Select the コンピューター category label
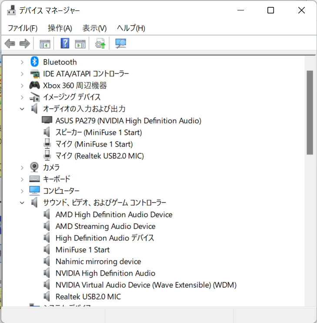 [61, 191]
